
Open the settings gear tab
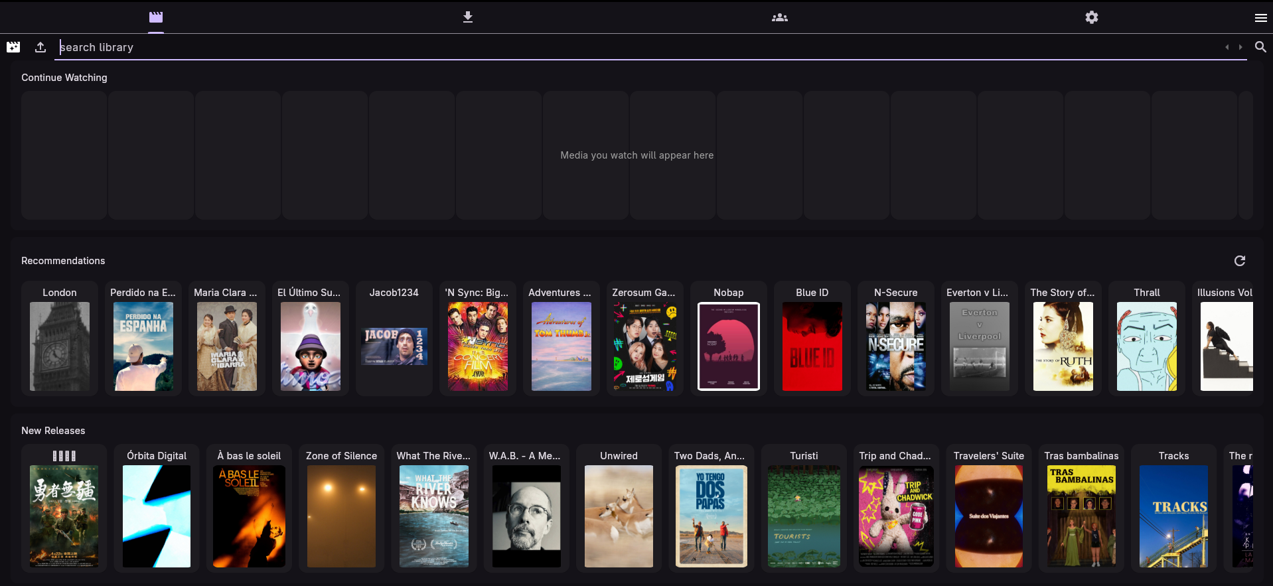tap(1092, 17)
